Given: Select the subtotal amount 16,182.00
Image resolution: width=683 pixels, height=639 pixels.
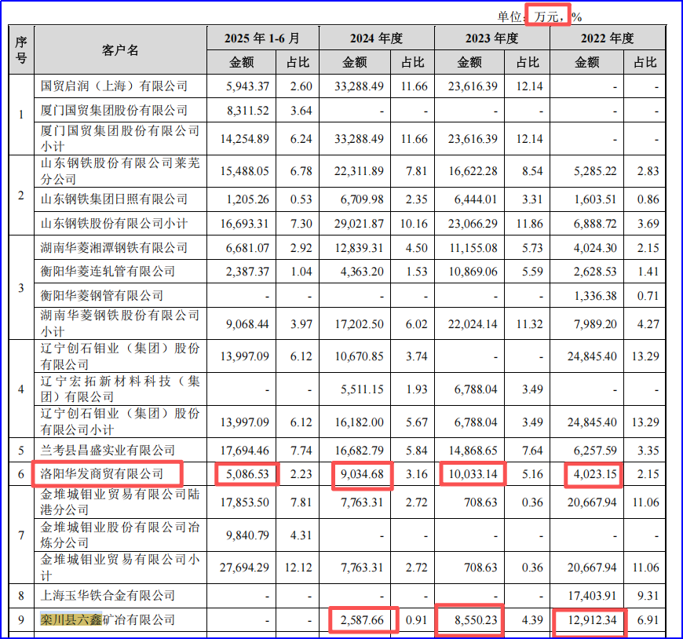Looking at the screenshot, I should pyautogui.click(x=359, y=422).
